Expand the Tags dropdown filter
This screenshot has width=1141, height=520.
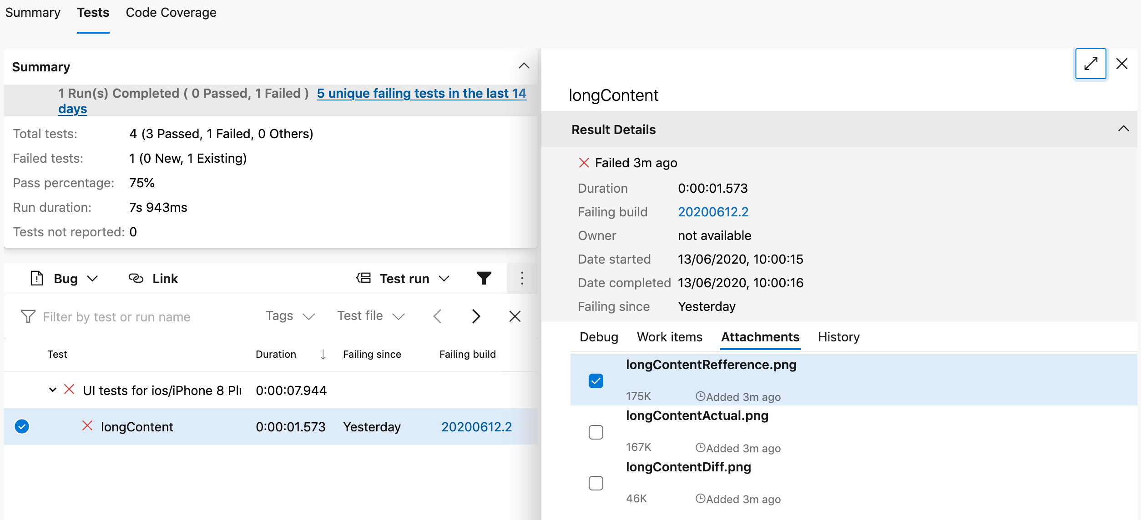(289, 316)
